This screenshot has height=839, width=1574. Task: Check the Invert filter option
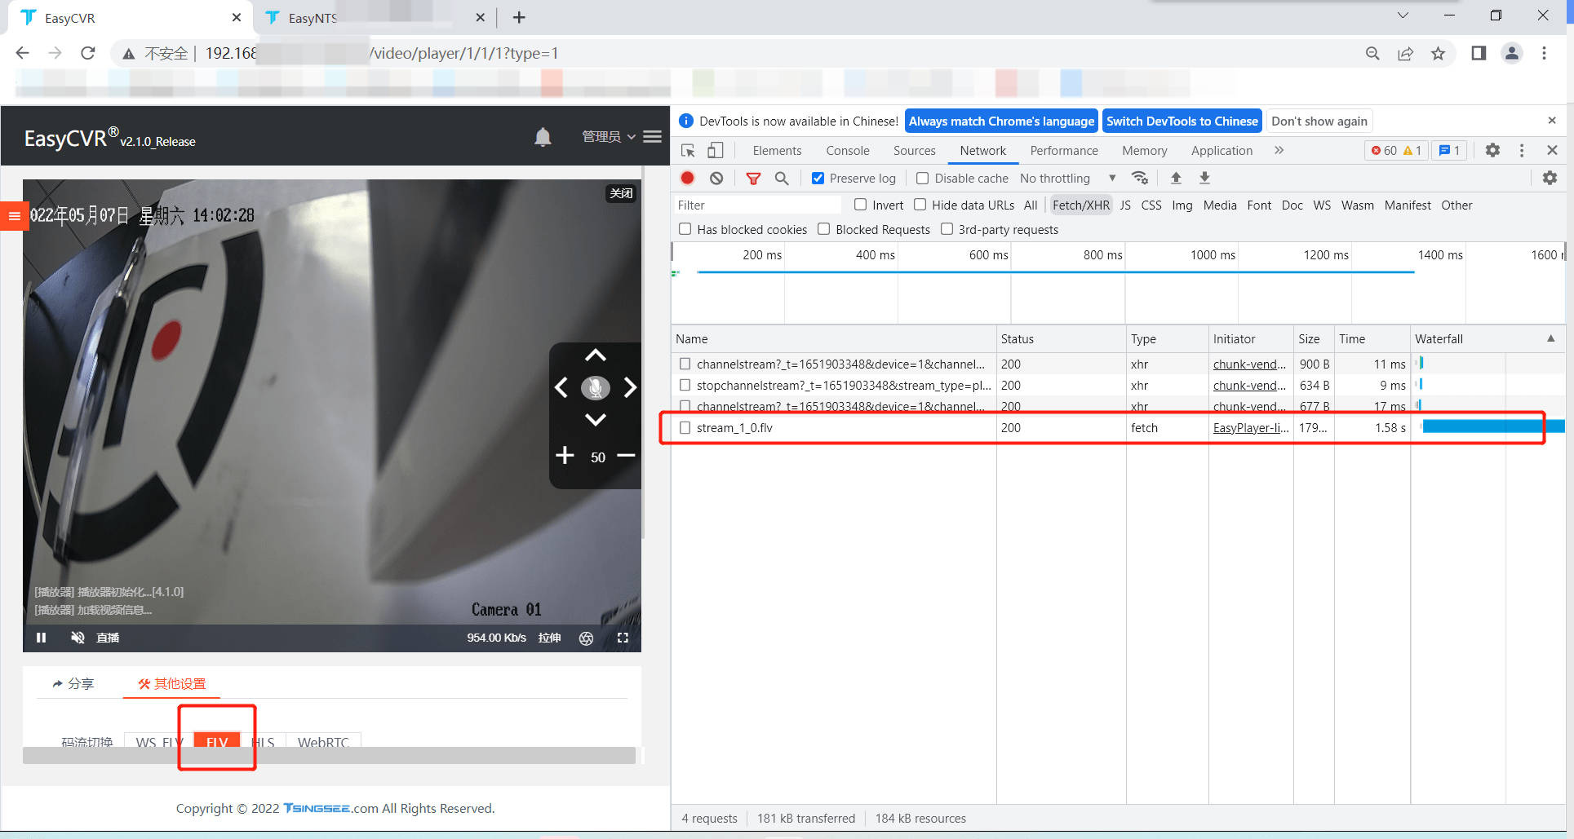pos(860,205)
